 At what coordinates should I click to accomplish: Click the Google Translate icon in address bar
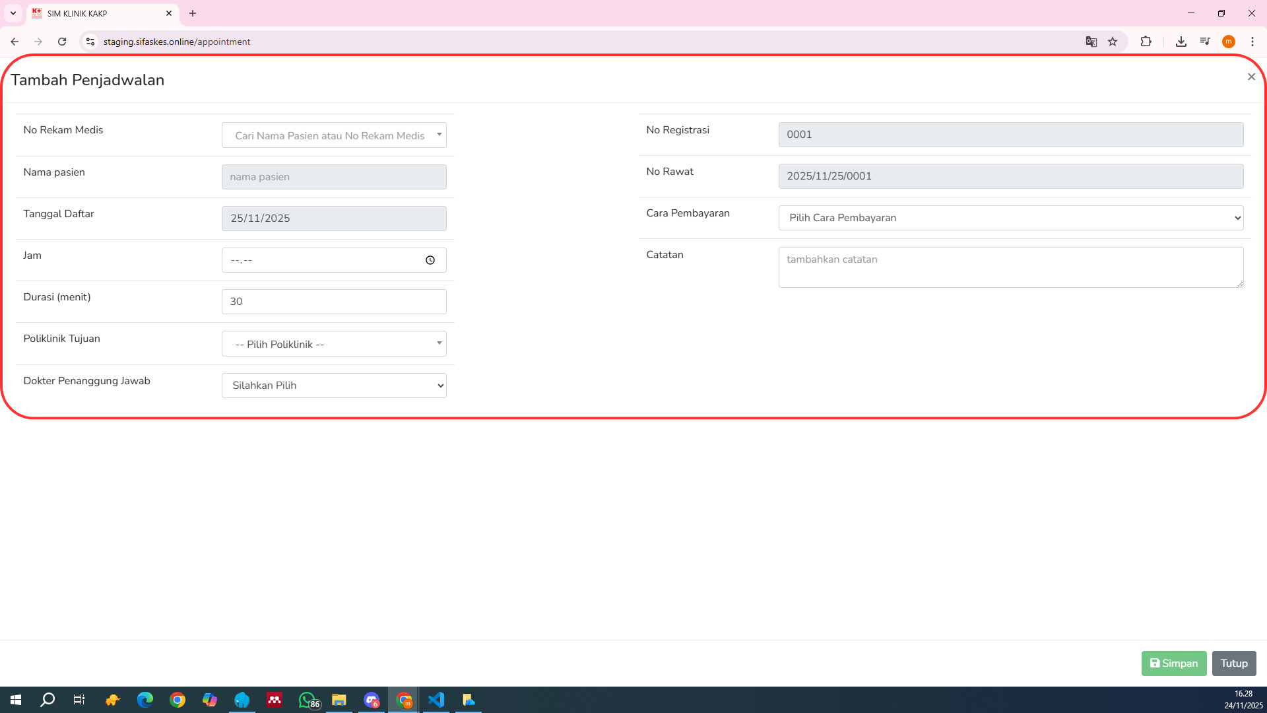(1091, 42)
